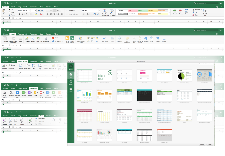
Task: Apply the Good green cell style
Action: pyautogui.click(x=143, y=11)
